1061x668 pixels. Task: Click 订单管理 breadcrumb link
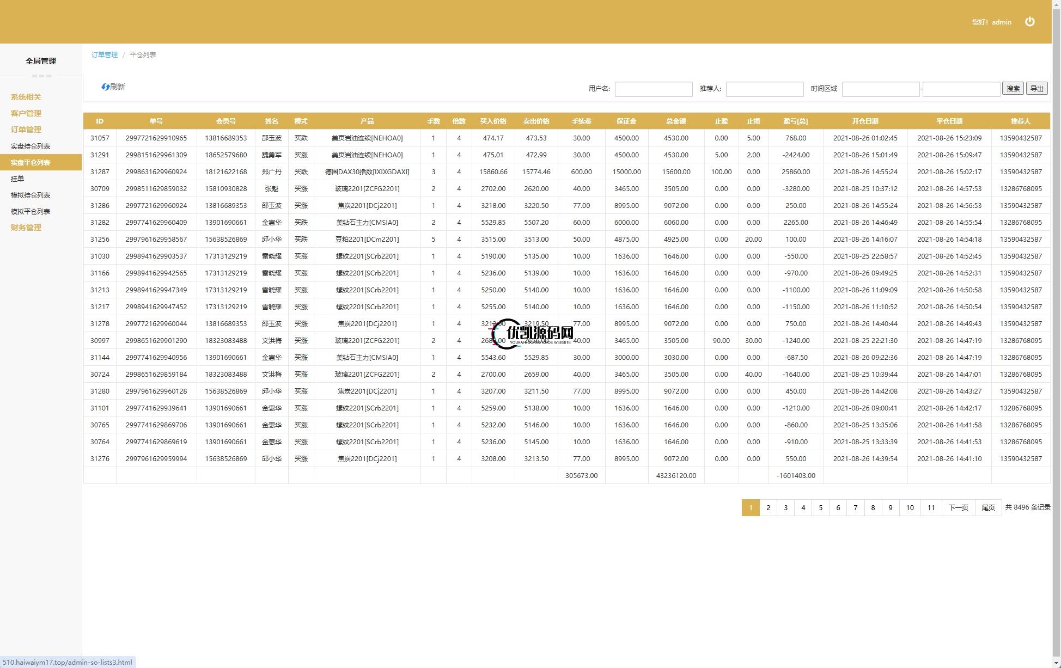pos(105,55)
